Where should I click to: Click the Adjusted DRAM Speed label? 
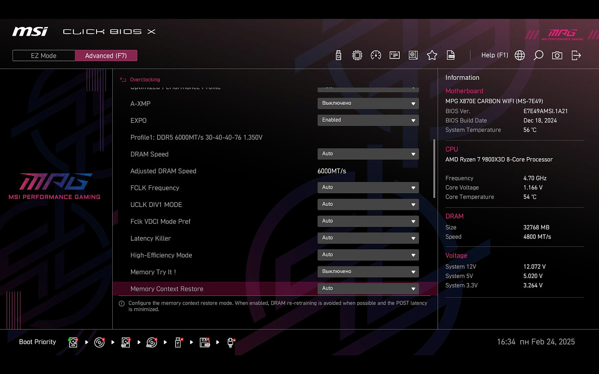coord(163,171)
